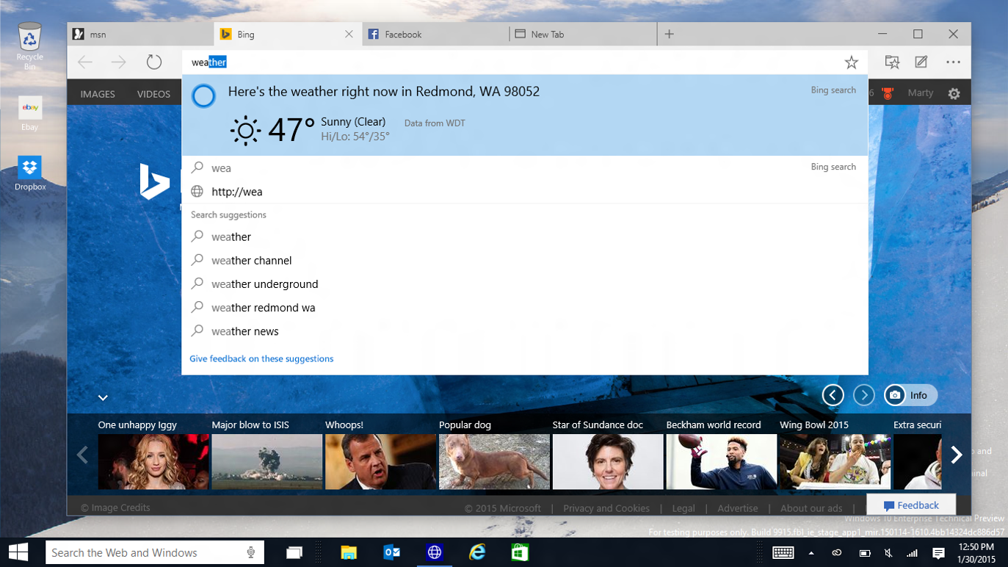Select 'weather underground' suggestion
The height and width of the screenshot is (567, 1008).
(x=525, y=283)
